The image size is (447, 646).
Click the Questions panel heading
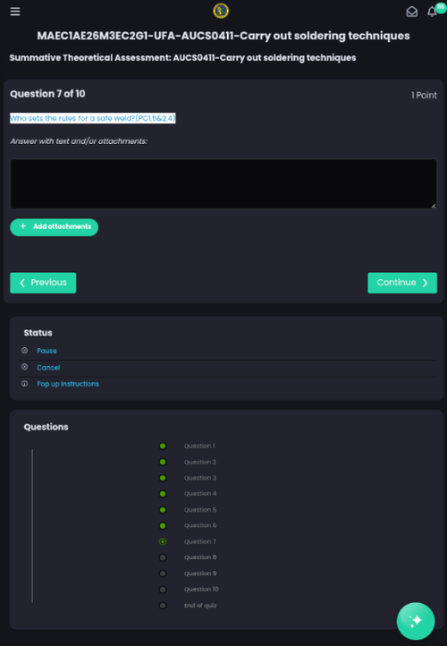click(46, 427)
